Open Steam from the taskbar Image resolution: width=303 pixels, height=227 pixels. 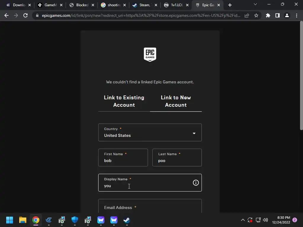point(127,220)
